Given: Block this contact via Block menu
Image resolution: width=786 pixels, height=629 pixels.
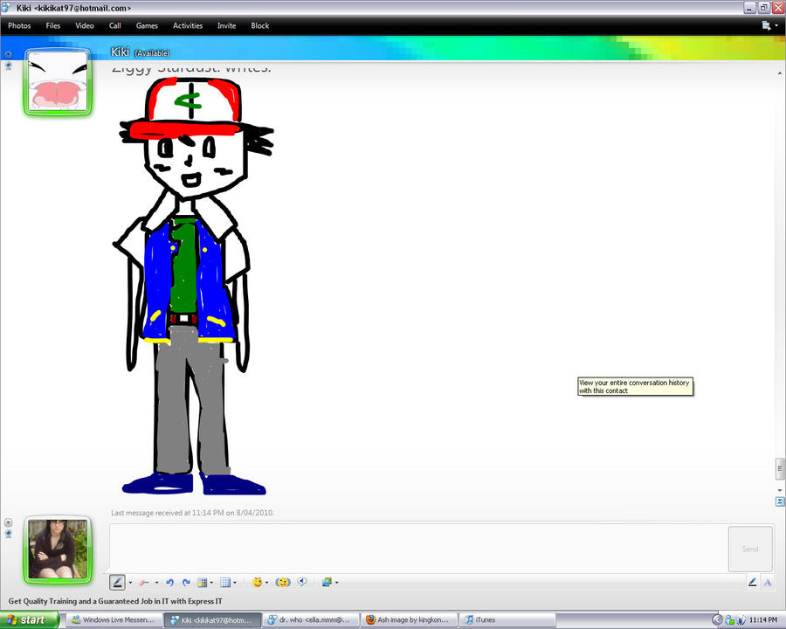Looking at the screenshot, I should pyautogui.click(x=259, y=25).
